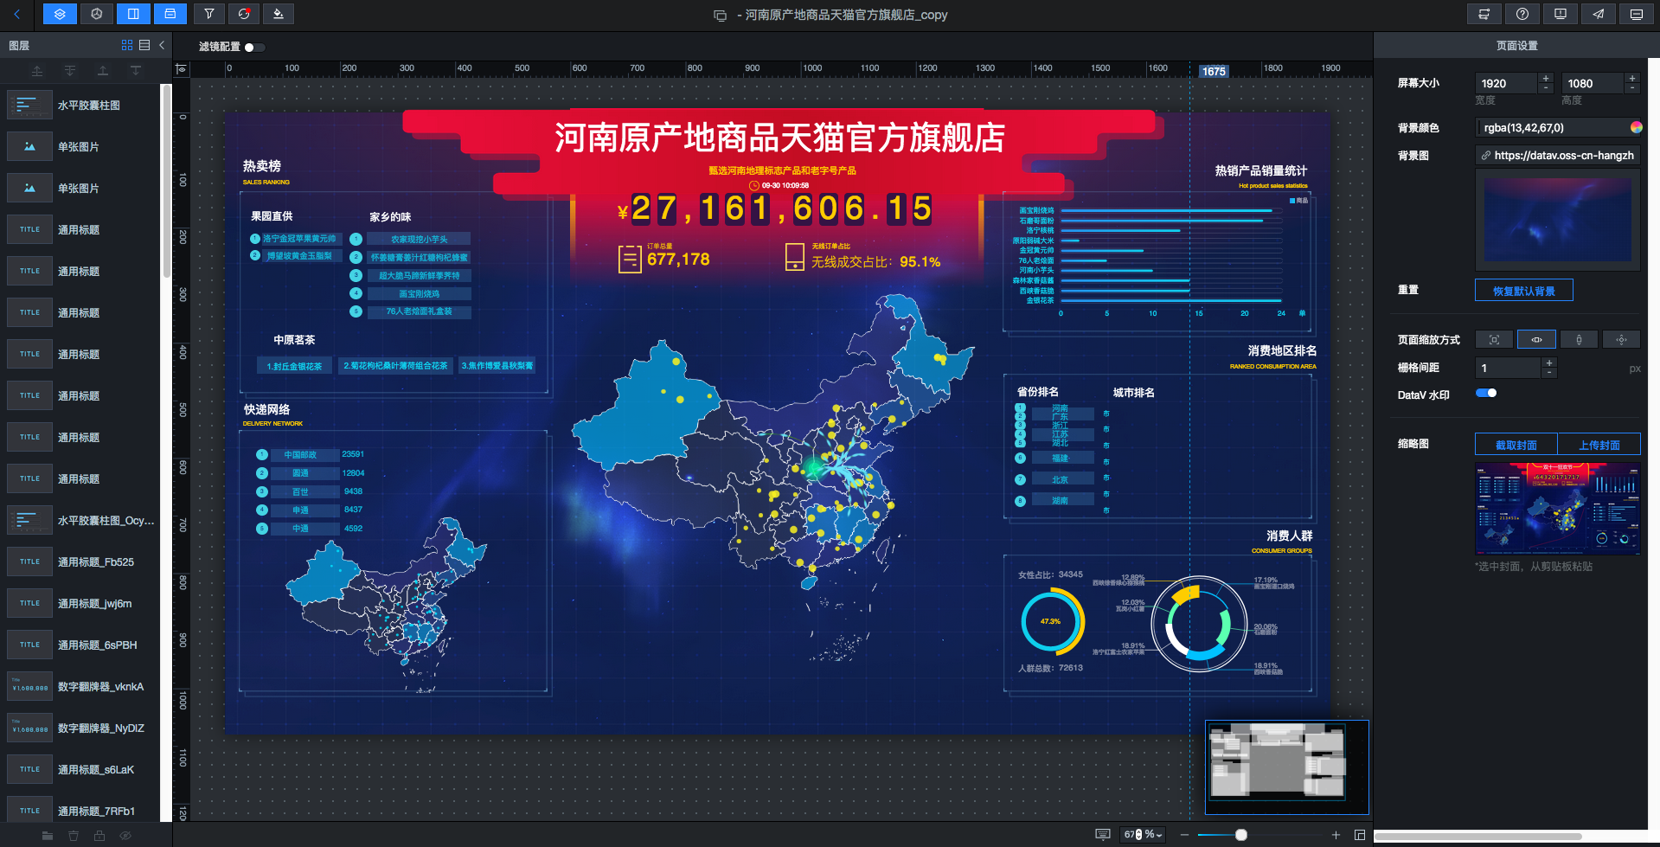Select the 数字翻牌器_vknkA layer

80,687
